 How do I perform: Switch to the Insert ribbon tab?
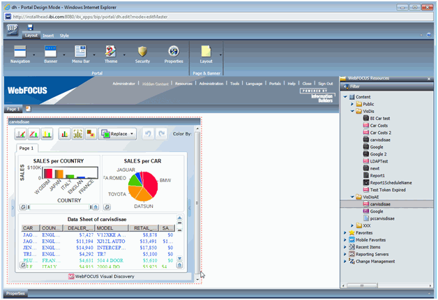tap(48, 36)
